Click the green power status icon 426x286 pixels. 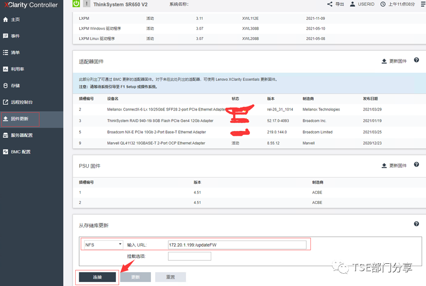click(76, 3)
